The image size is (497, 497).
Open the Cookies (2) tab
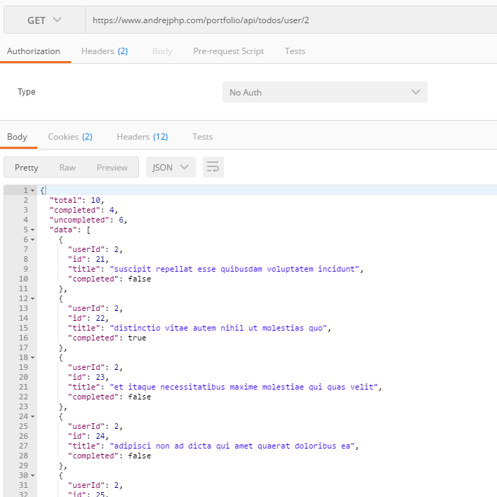[70, 137]
